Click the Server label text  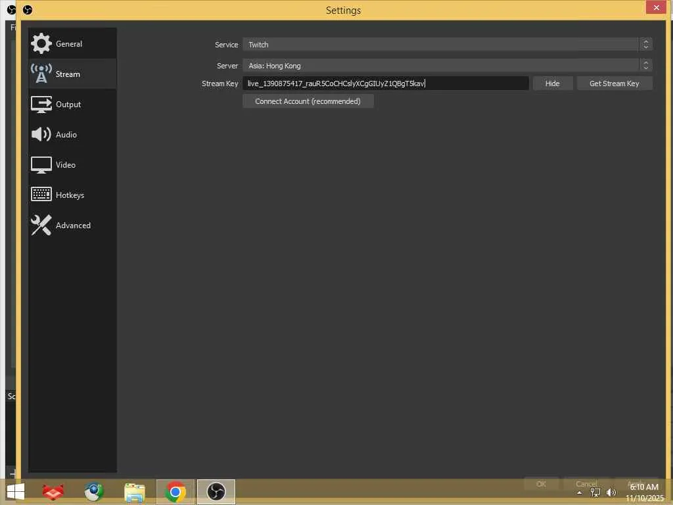click(x=227, y=66)
